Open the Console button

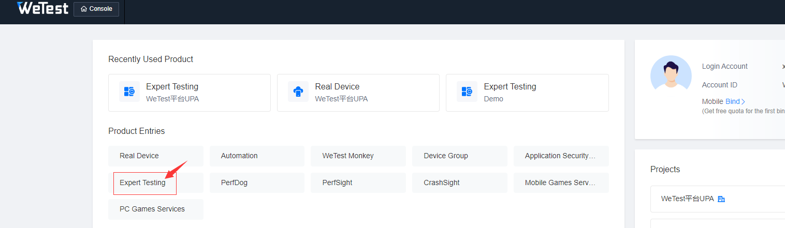point(96,9)
